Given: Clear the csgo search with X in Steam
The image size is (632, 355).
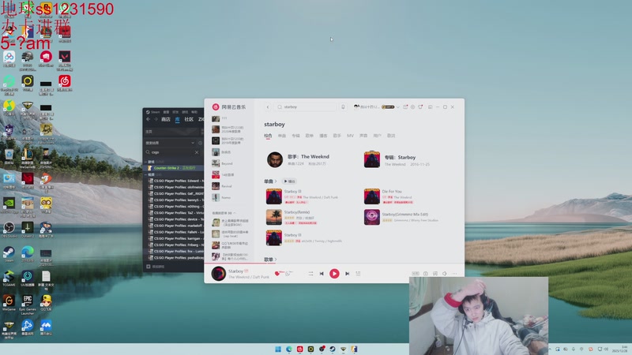Looking at the screenshot, I should pos(197,152).
